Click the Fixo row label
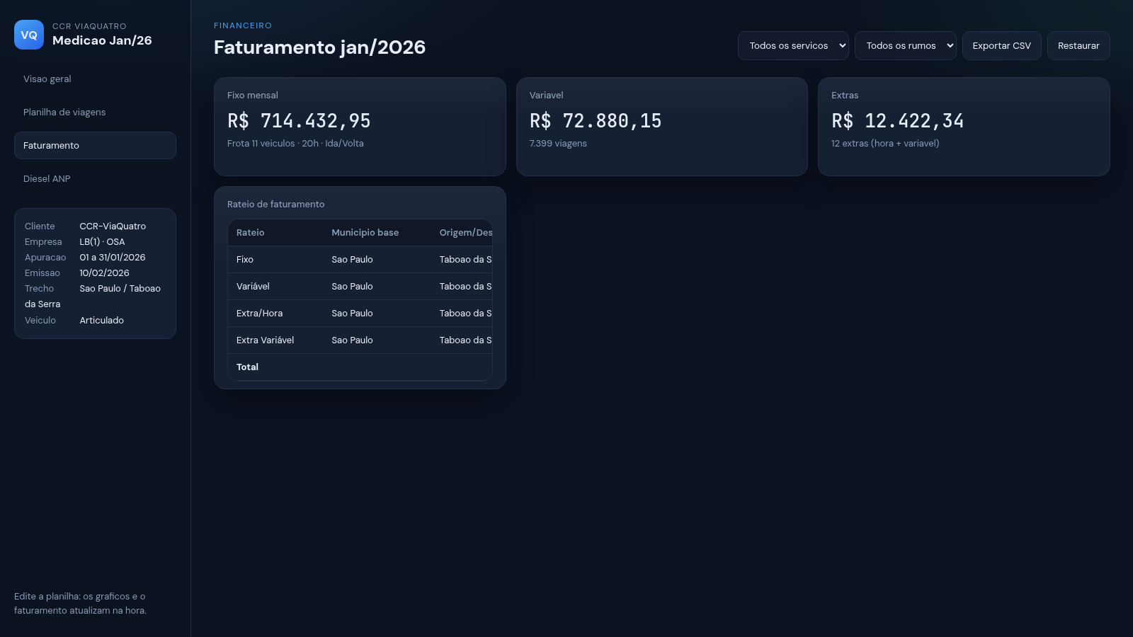Image resolution: width=1133 pixels, height=637 pixels. click(244, 260)
